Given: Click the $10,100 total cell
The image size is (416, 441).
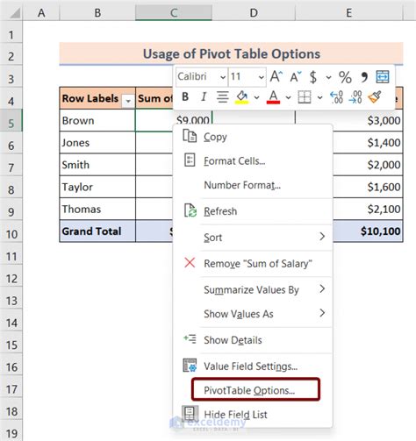Looking at the screenshot, I should pos(368,231).
